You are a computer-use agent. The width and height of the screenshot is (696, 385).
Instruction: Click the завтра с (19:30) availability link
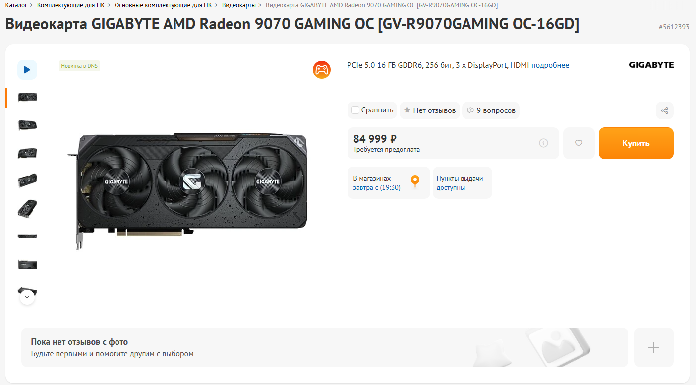pos(377,188)
